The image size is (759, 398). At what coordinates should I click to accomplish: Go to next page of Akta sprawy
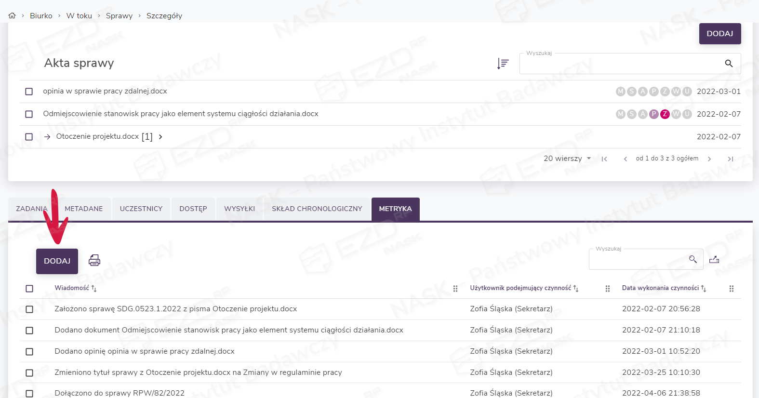709,159
